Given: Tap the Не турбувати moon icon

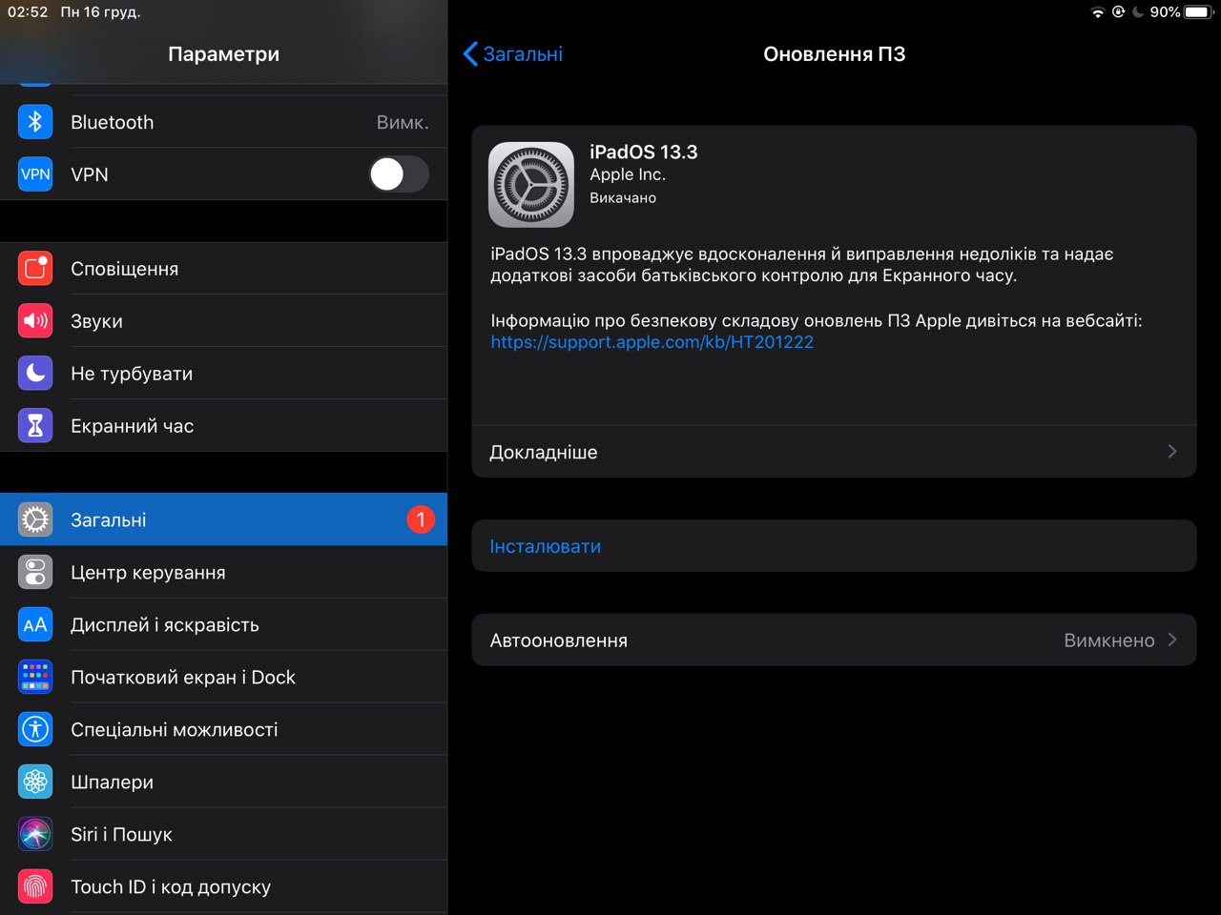Looking at the screenshot, I should pyautogui.click(x=35, y=374).
